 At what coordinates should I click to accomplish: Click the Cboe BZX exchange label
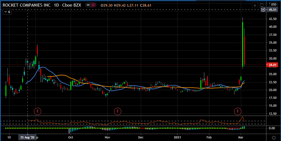pyautogui.click(x=72, y=5)
